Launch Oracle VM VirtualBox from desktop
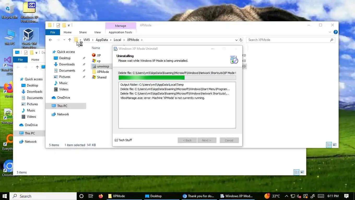 (29, 39)
